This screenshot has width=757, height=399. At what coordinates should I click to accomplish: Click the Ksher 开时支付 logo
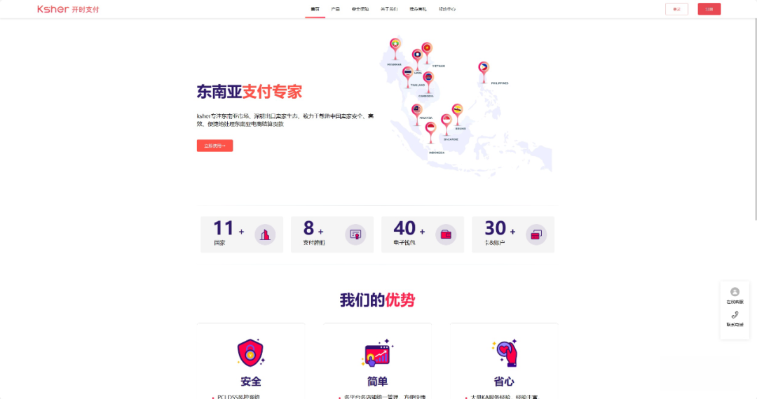pos(68,9)
